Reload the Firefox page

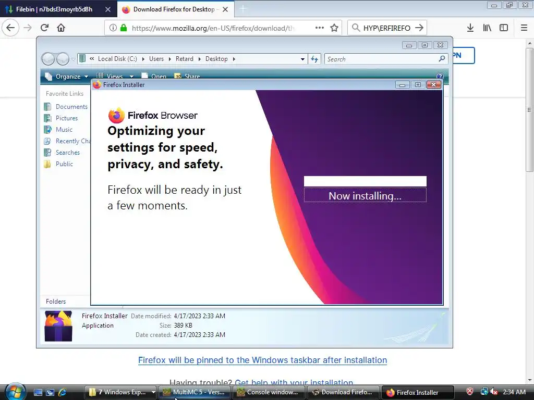tap(45, 28)
